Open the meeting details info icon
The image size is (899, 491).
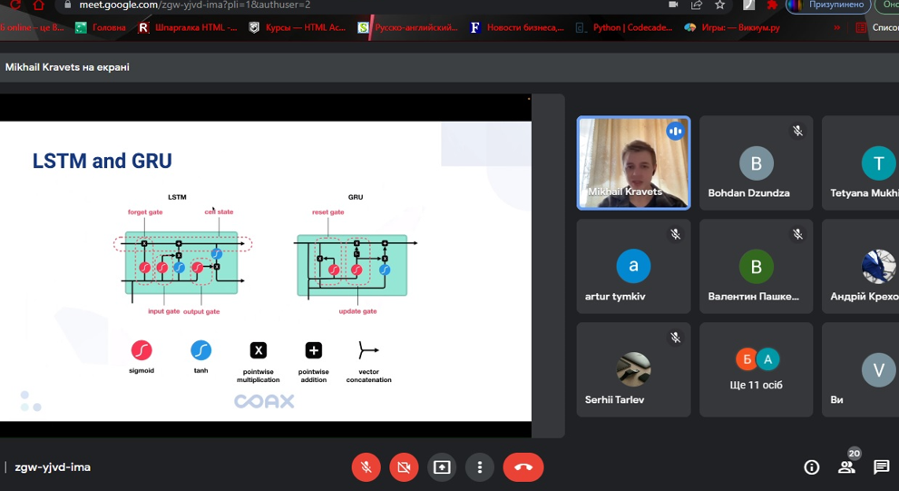coord(812,466)
